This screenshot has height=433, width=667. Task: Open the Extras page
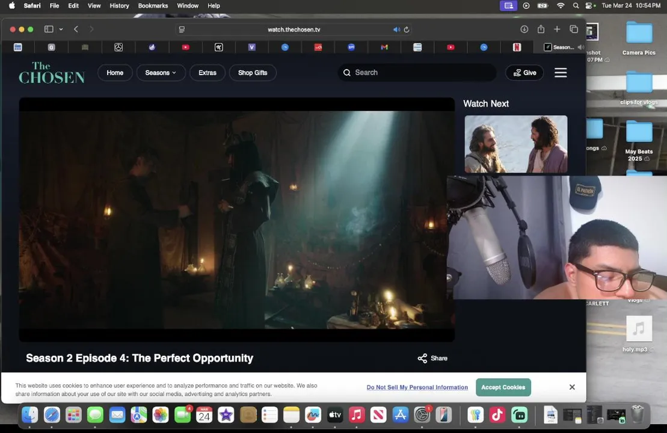(x=207, y=73)
